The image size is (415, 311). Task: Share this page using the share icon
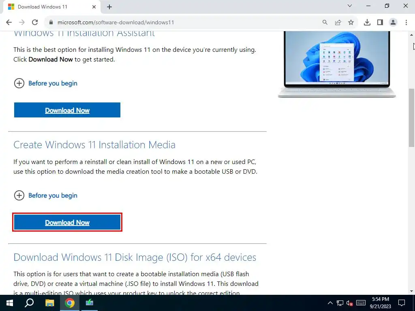[x=338, y=22]
